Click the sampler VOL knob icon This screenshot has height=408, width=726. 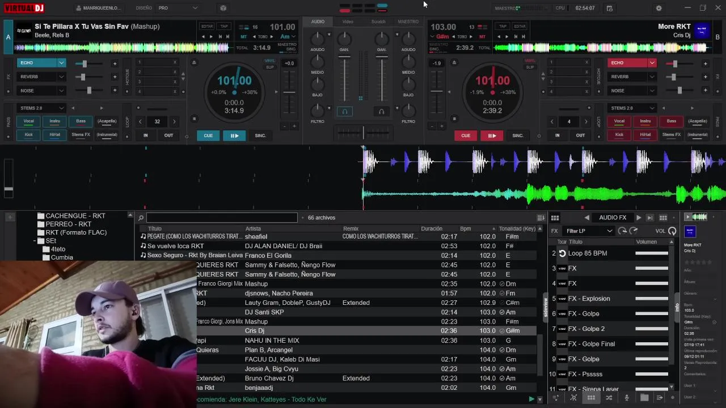(x=672, y=231)
